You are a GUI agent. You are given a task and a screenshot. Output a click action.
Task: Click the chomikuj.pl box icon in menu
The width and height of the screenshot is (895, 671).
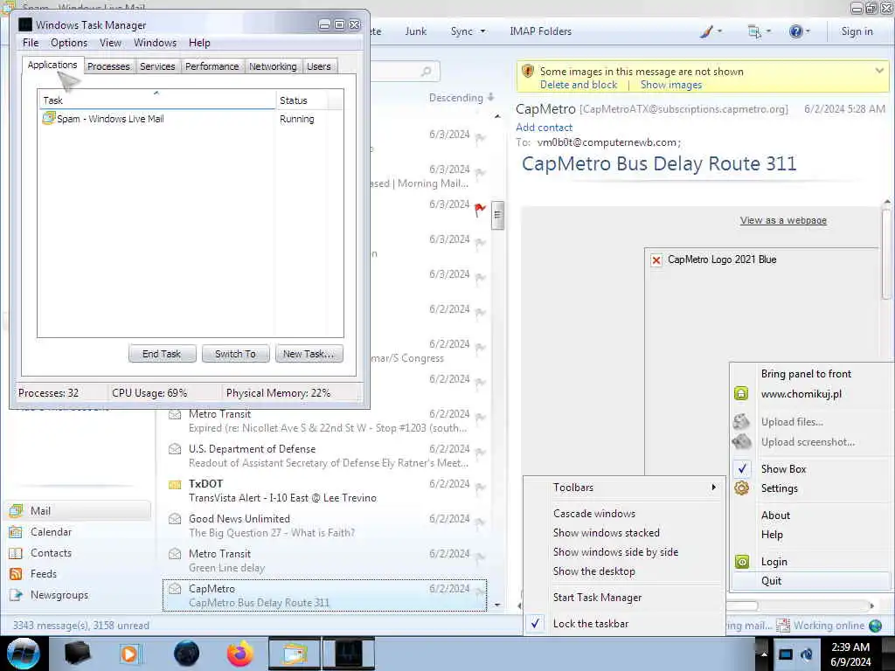(x=741, y=394)
